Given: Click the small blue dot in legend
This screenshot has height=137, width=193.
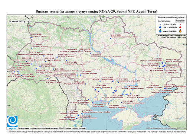Looking at the screenshot, I should coord(160,25).
